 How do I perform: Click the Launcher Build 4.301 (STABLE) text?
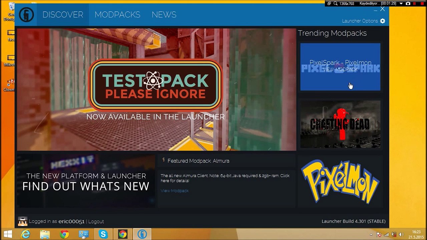coord(354,221)
